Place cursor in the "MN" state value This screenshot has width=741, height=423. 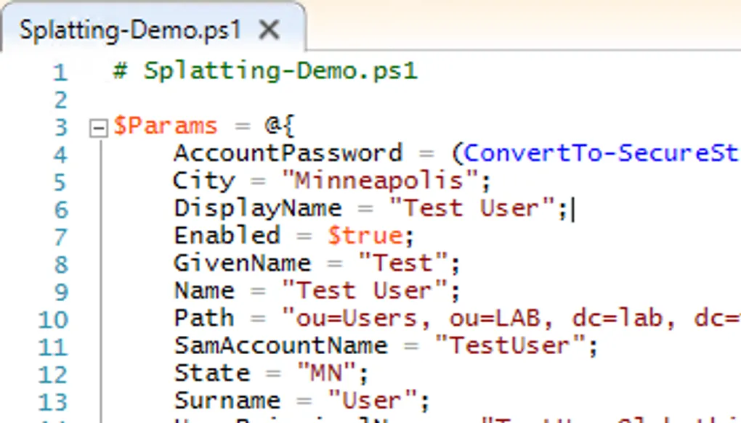tap(327, 374)
